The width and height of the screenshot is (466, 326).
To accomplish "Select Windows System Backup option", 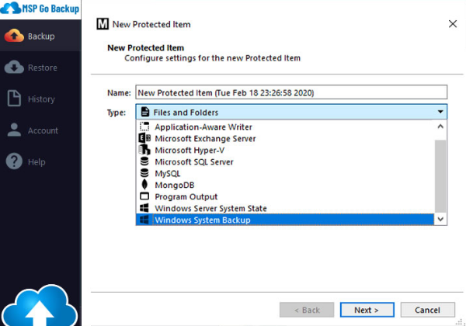I will [x=285, y=220].
